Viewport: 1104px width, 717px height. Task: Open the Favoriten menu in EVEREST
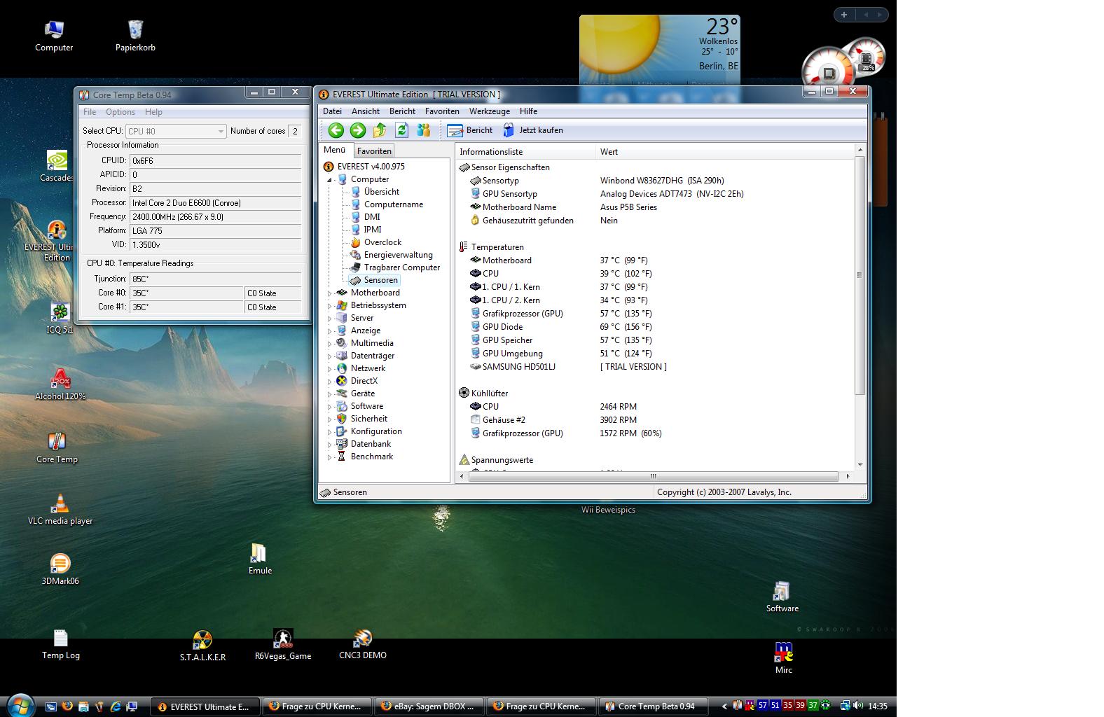coord(442,111)
